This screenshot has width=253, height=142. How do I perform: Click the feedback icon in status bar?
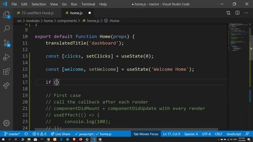247,134
